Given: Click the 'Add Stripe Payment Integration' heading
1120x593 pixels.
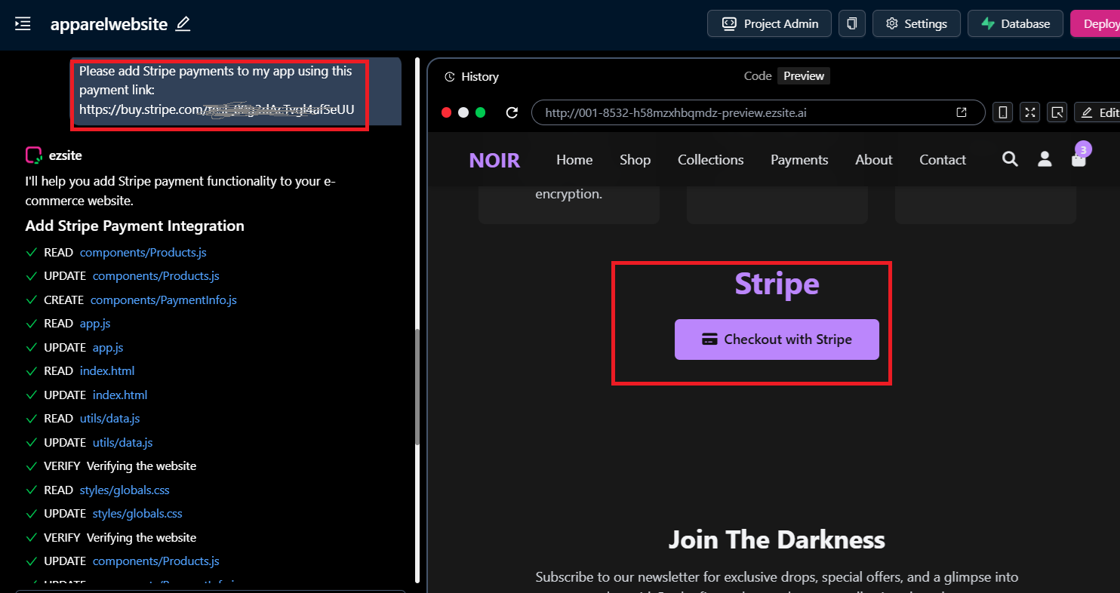Looking at the screenshot, I should (134, 226).
